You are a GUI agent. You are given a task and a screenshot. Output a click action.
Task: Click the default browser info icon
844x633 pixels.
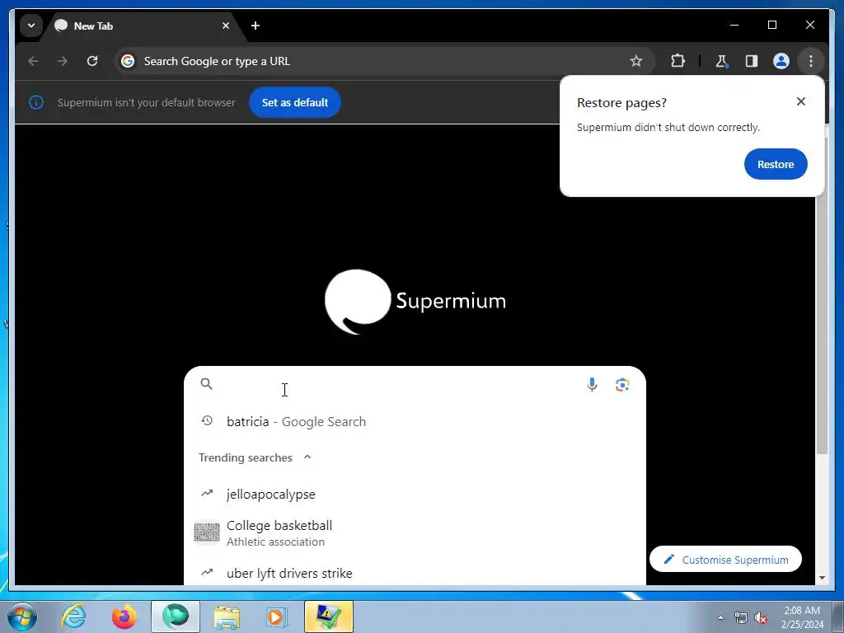point(36,102)
